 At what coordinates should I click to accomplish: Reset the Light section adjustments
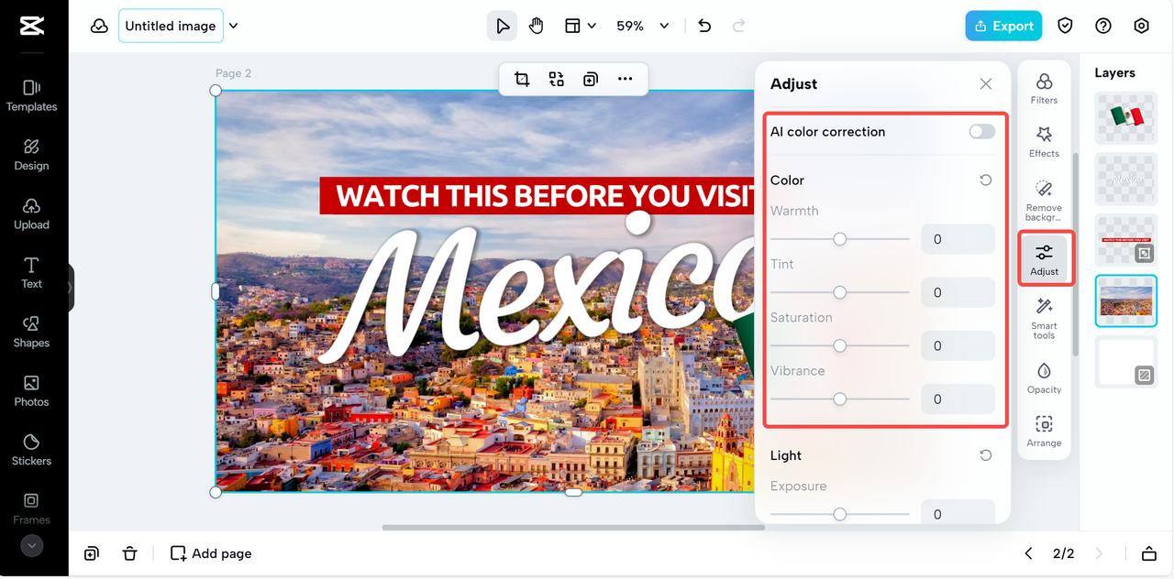[985, 455]
